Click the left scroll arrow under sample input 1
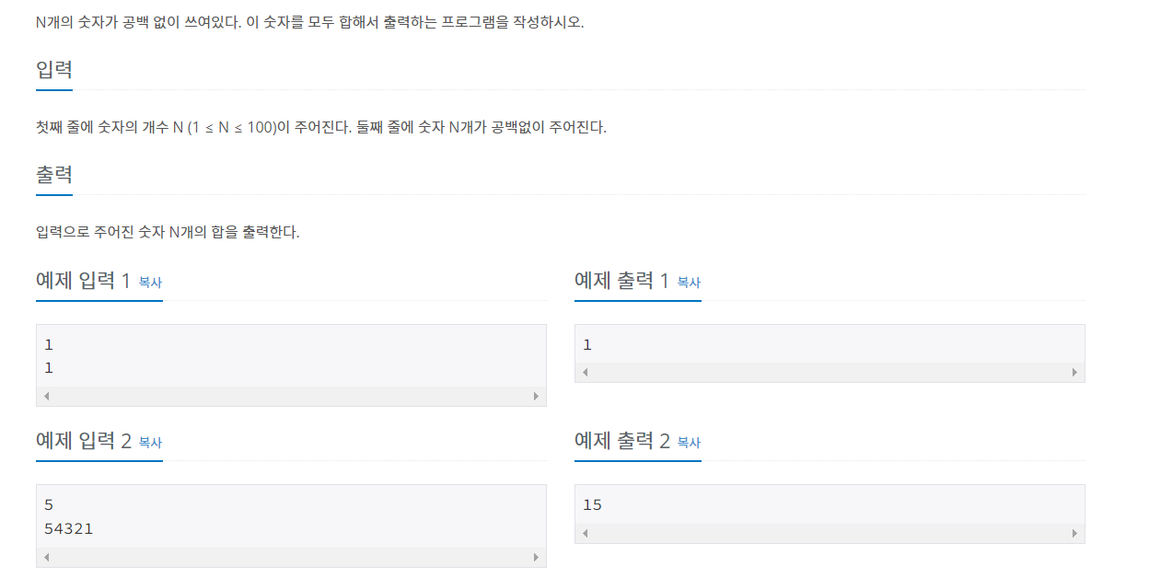This screenshot has width=1149, height=578. coord(44,396)
